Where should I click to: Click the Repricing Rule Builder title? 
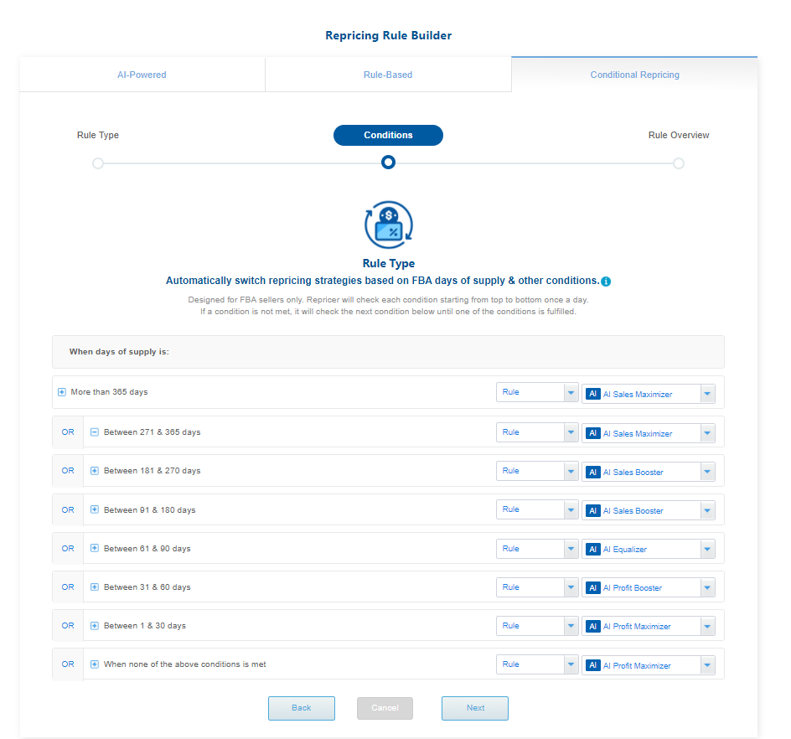(x=389, y=36)
